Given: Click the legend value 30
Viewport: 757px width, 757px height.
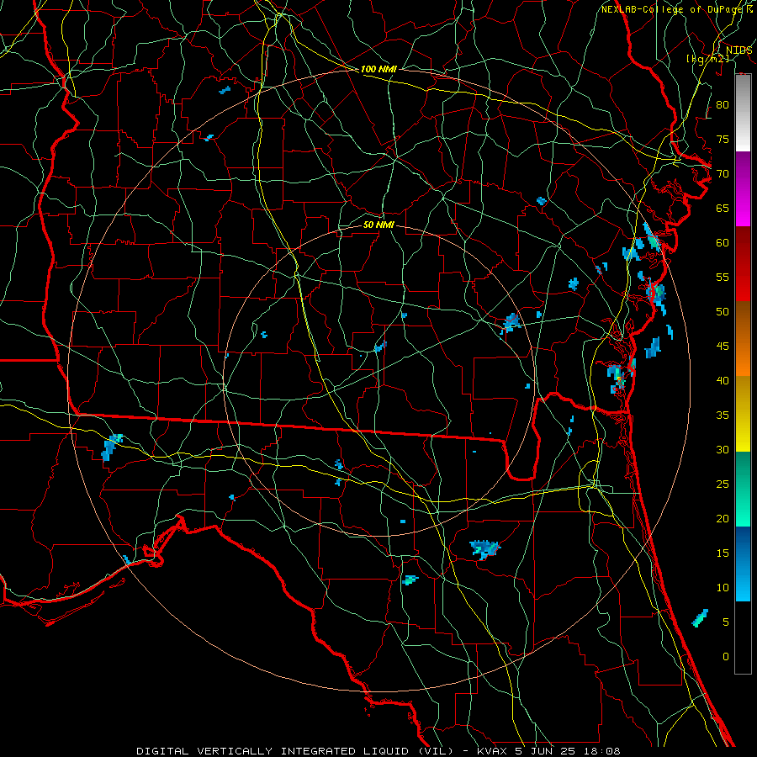Looking at the screenshot, I should tap(723, 449).
